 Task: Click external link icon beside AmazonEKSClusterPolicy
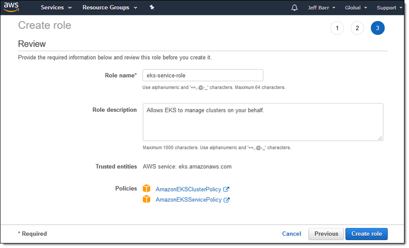(226, 189)
